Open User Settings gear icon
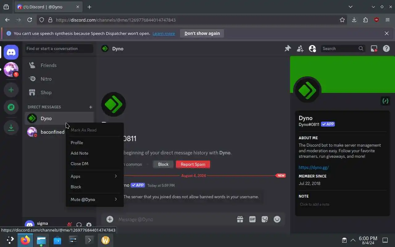Screen dimensions: 395x247 (89, 225)
